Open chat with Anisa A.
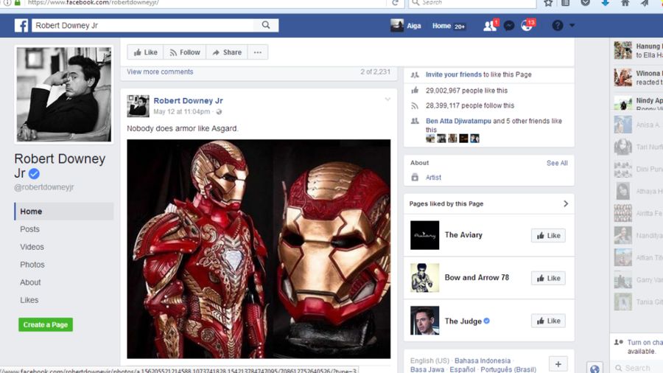This screenshot has height=373, width=663. [x=639, y=125]
